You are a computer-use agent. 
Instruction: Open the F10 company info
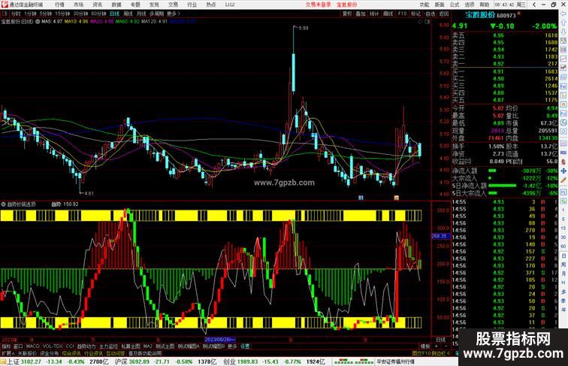point(402,14)
